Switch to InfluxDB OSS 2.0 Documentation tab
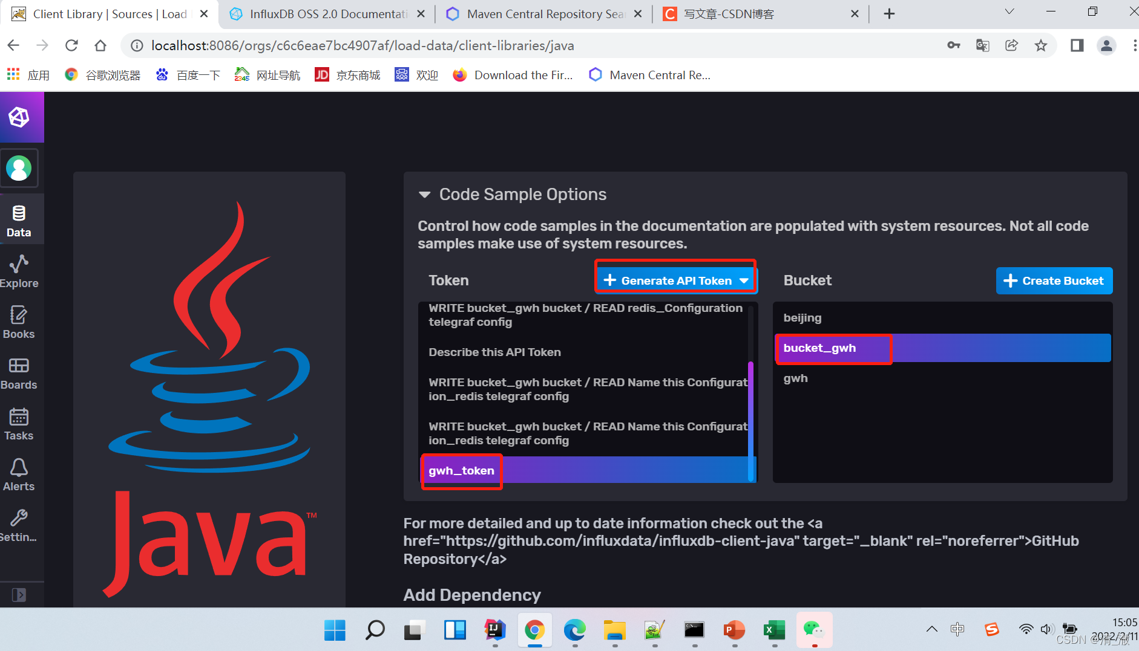This screenshot has width=1139, height=651. 327,14
